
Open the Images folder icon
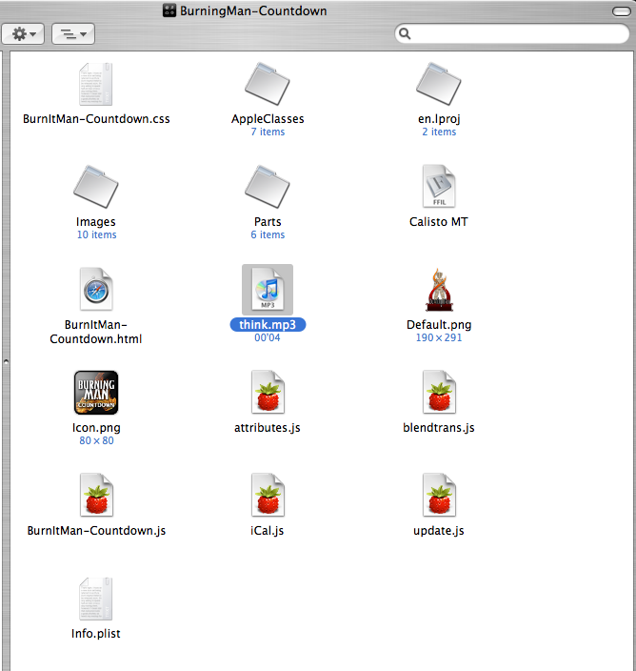click(96, 187)
